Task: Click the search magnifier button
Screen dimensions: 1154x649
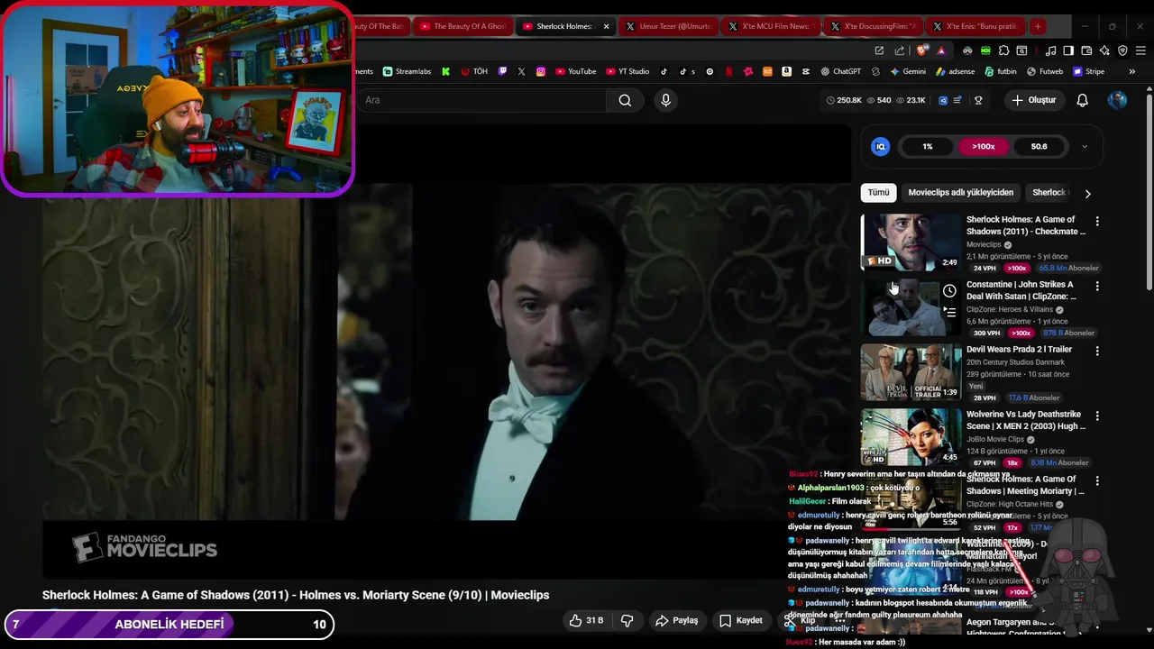Action: 625,100
